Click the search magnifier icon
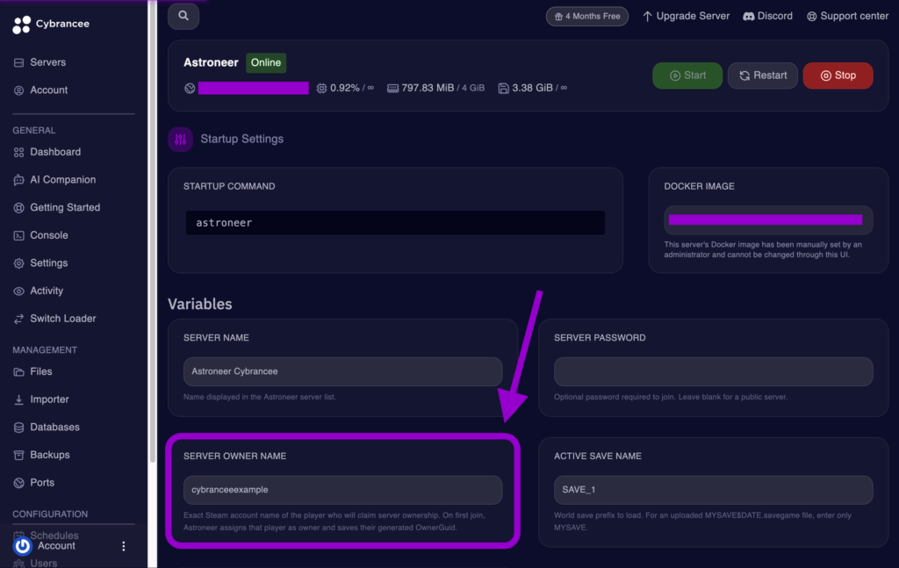 pyautogui.click(x=183, y=16)
